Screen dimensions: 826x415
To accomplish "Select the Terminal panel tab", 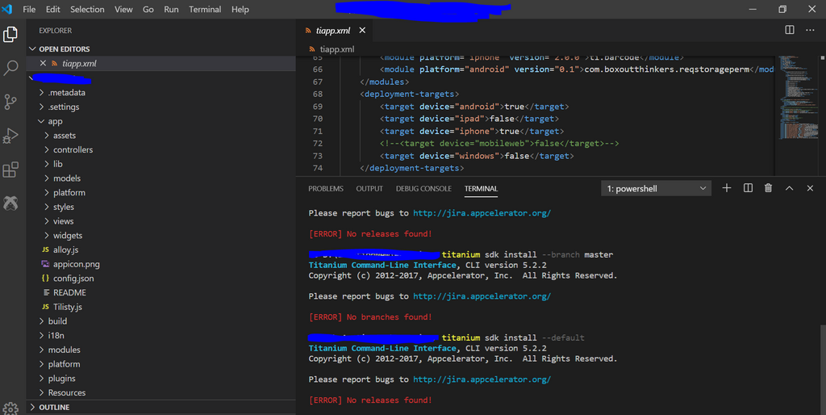I will tap(481, 188).
